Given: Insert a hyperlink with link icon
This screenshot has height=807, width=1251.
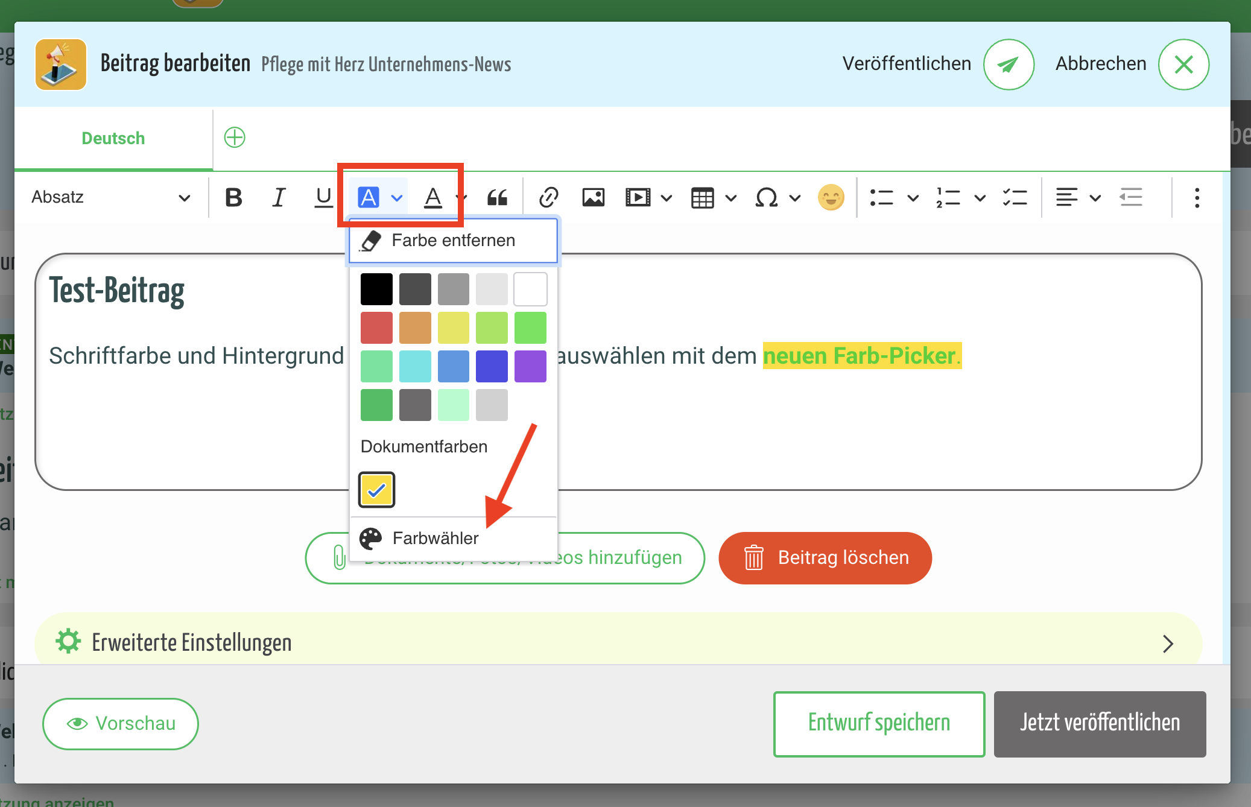Looking at the screenshot, I should pyautogui.click(x=548, y=197).
